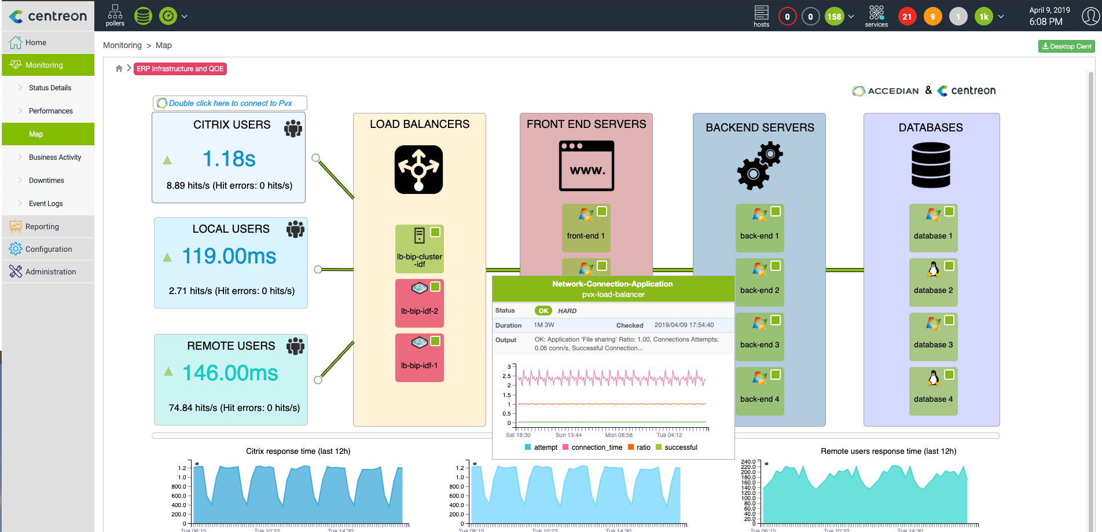Image resolution: width=1102 pixels, height=532 pixels.
Task: Click the green database status icon
Action: 143,16
